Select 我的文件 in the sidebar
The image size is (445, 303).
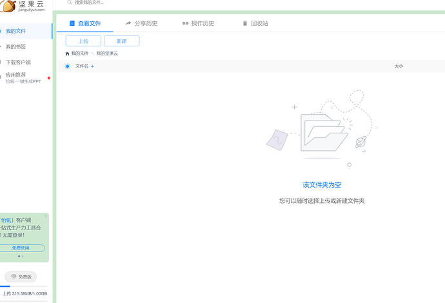coord(26,31)
